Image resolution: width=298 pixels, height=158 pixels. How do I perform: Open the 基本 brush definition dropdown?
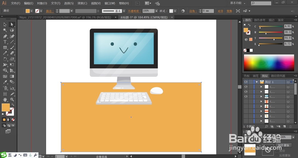124,11
